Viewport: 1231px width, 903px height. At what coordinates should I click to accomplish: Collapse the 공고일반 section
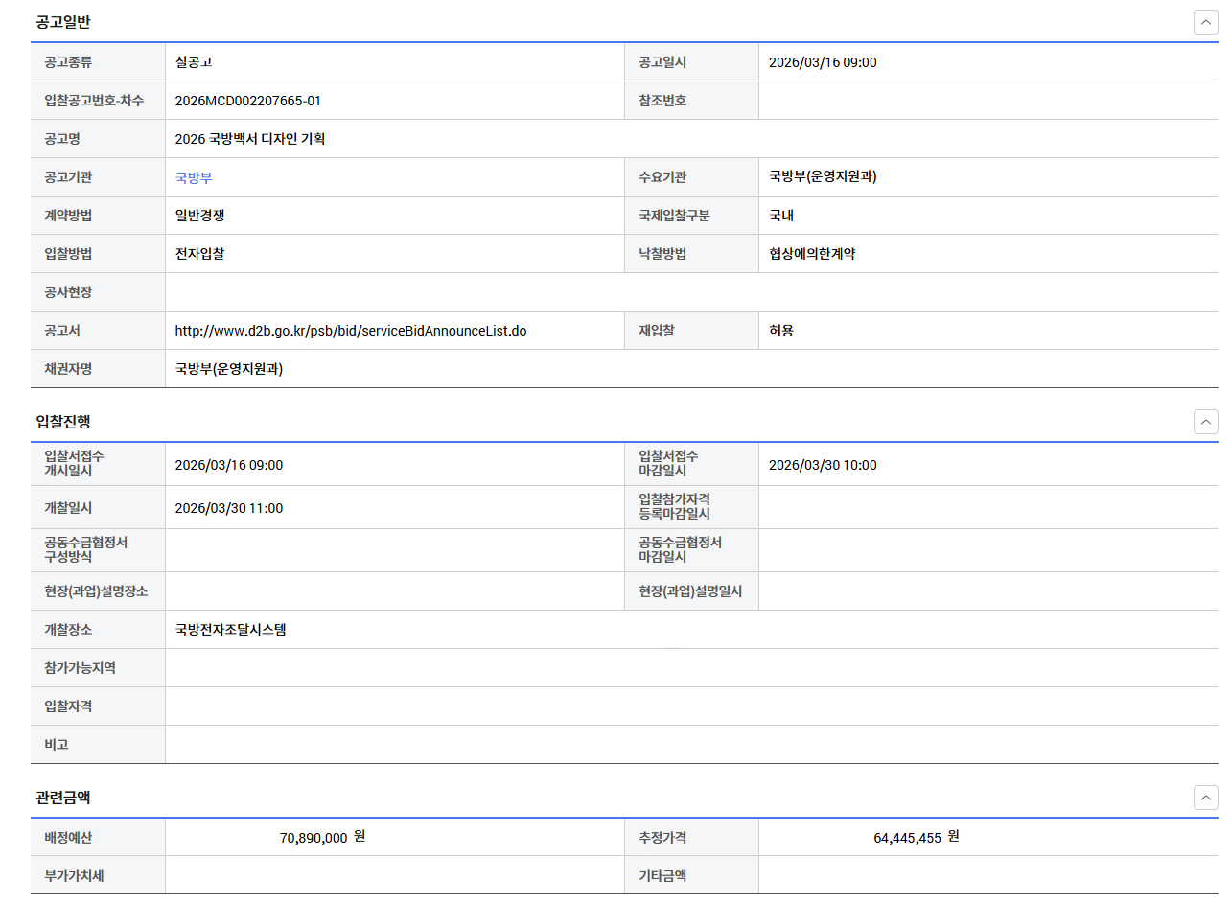coord(1205,22)
